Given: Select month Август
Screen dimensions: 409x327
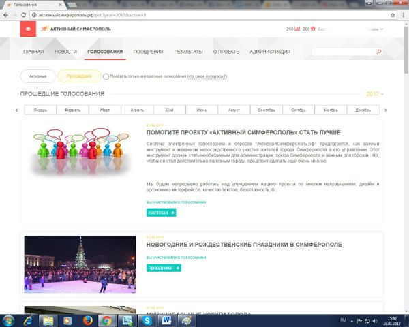Looking at the screenshot, I should pyautogui.click(x=234, y=110).
